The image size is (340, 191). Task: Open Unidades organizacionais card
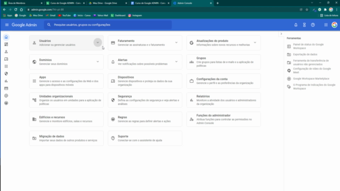[66, 100]
